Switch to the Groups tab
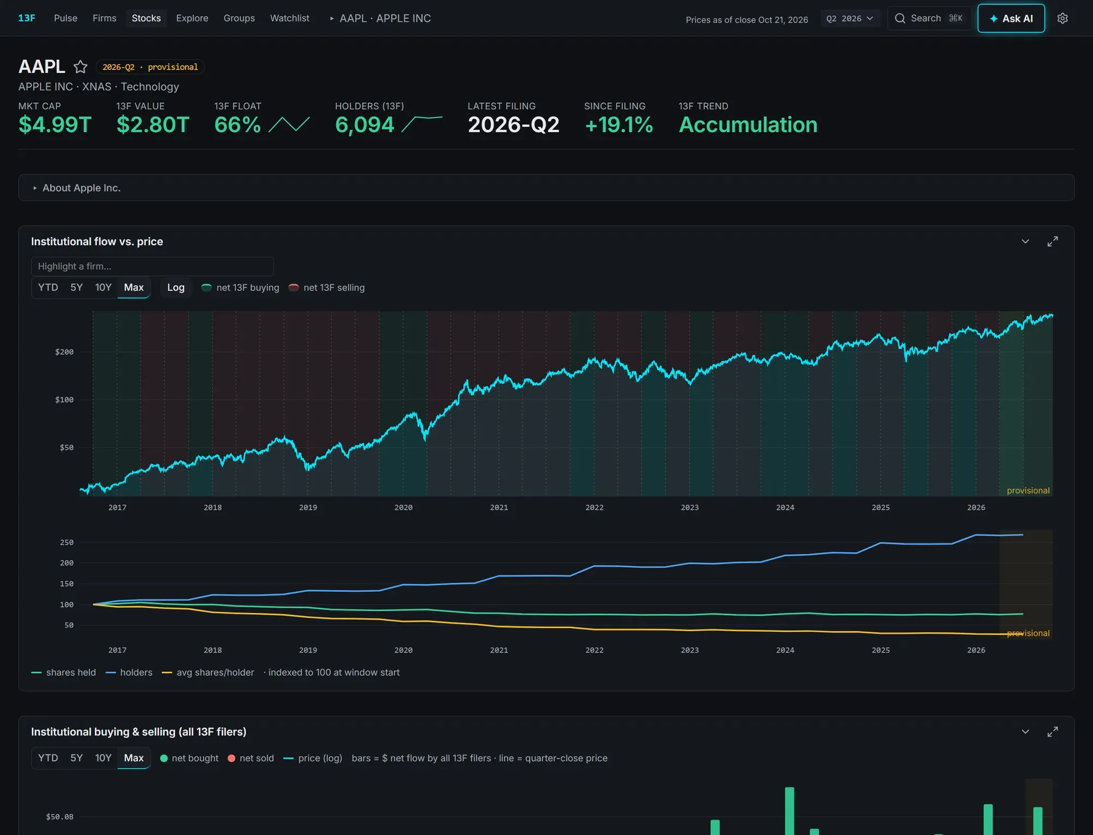Viewport: 1093px width, 835px height. [x=239, y=18]
